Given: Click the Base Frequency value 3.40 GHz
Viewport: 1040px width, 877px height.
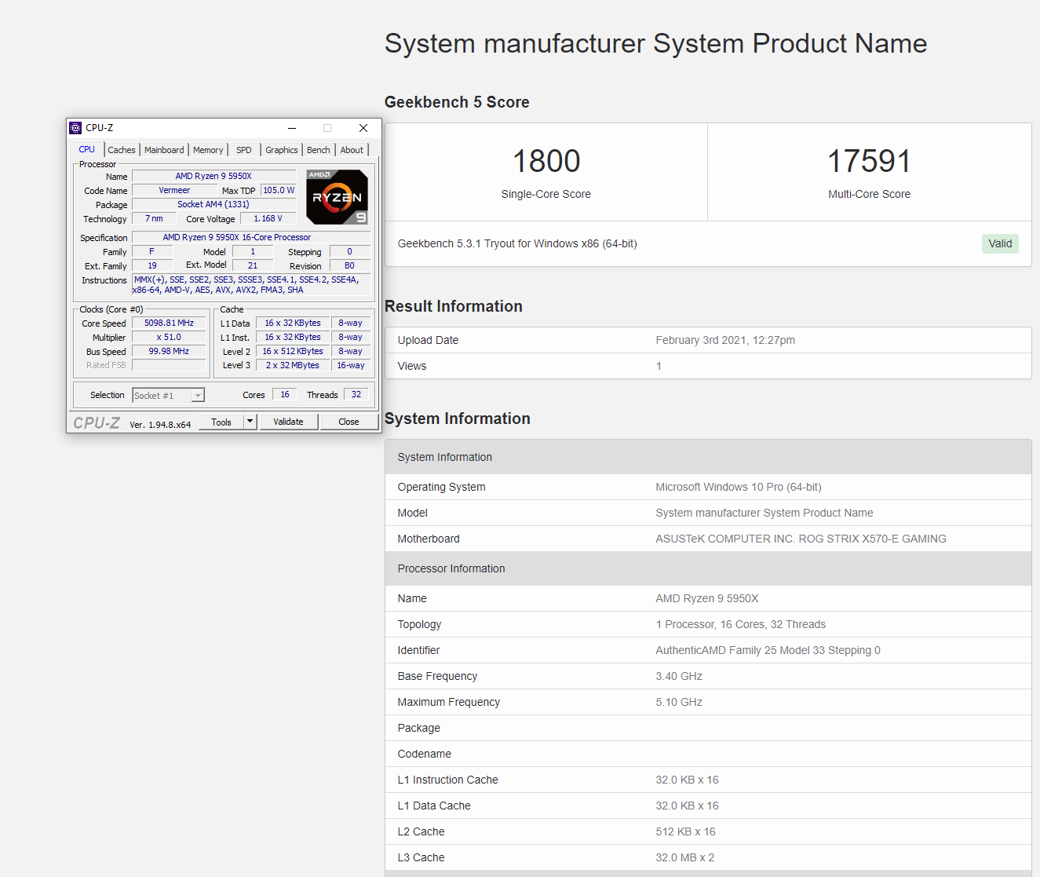Looking at the screenshot, I should (679, 676).
